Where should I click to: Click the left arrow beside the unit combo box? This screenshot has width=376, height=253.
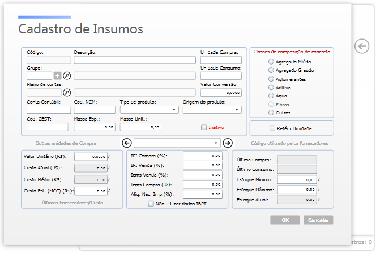pos(127,143)
